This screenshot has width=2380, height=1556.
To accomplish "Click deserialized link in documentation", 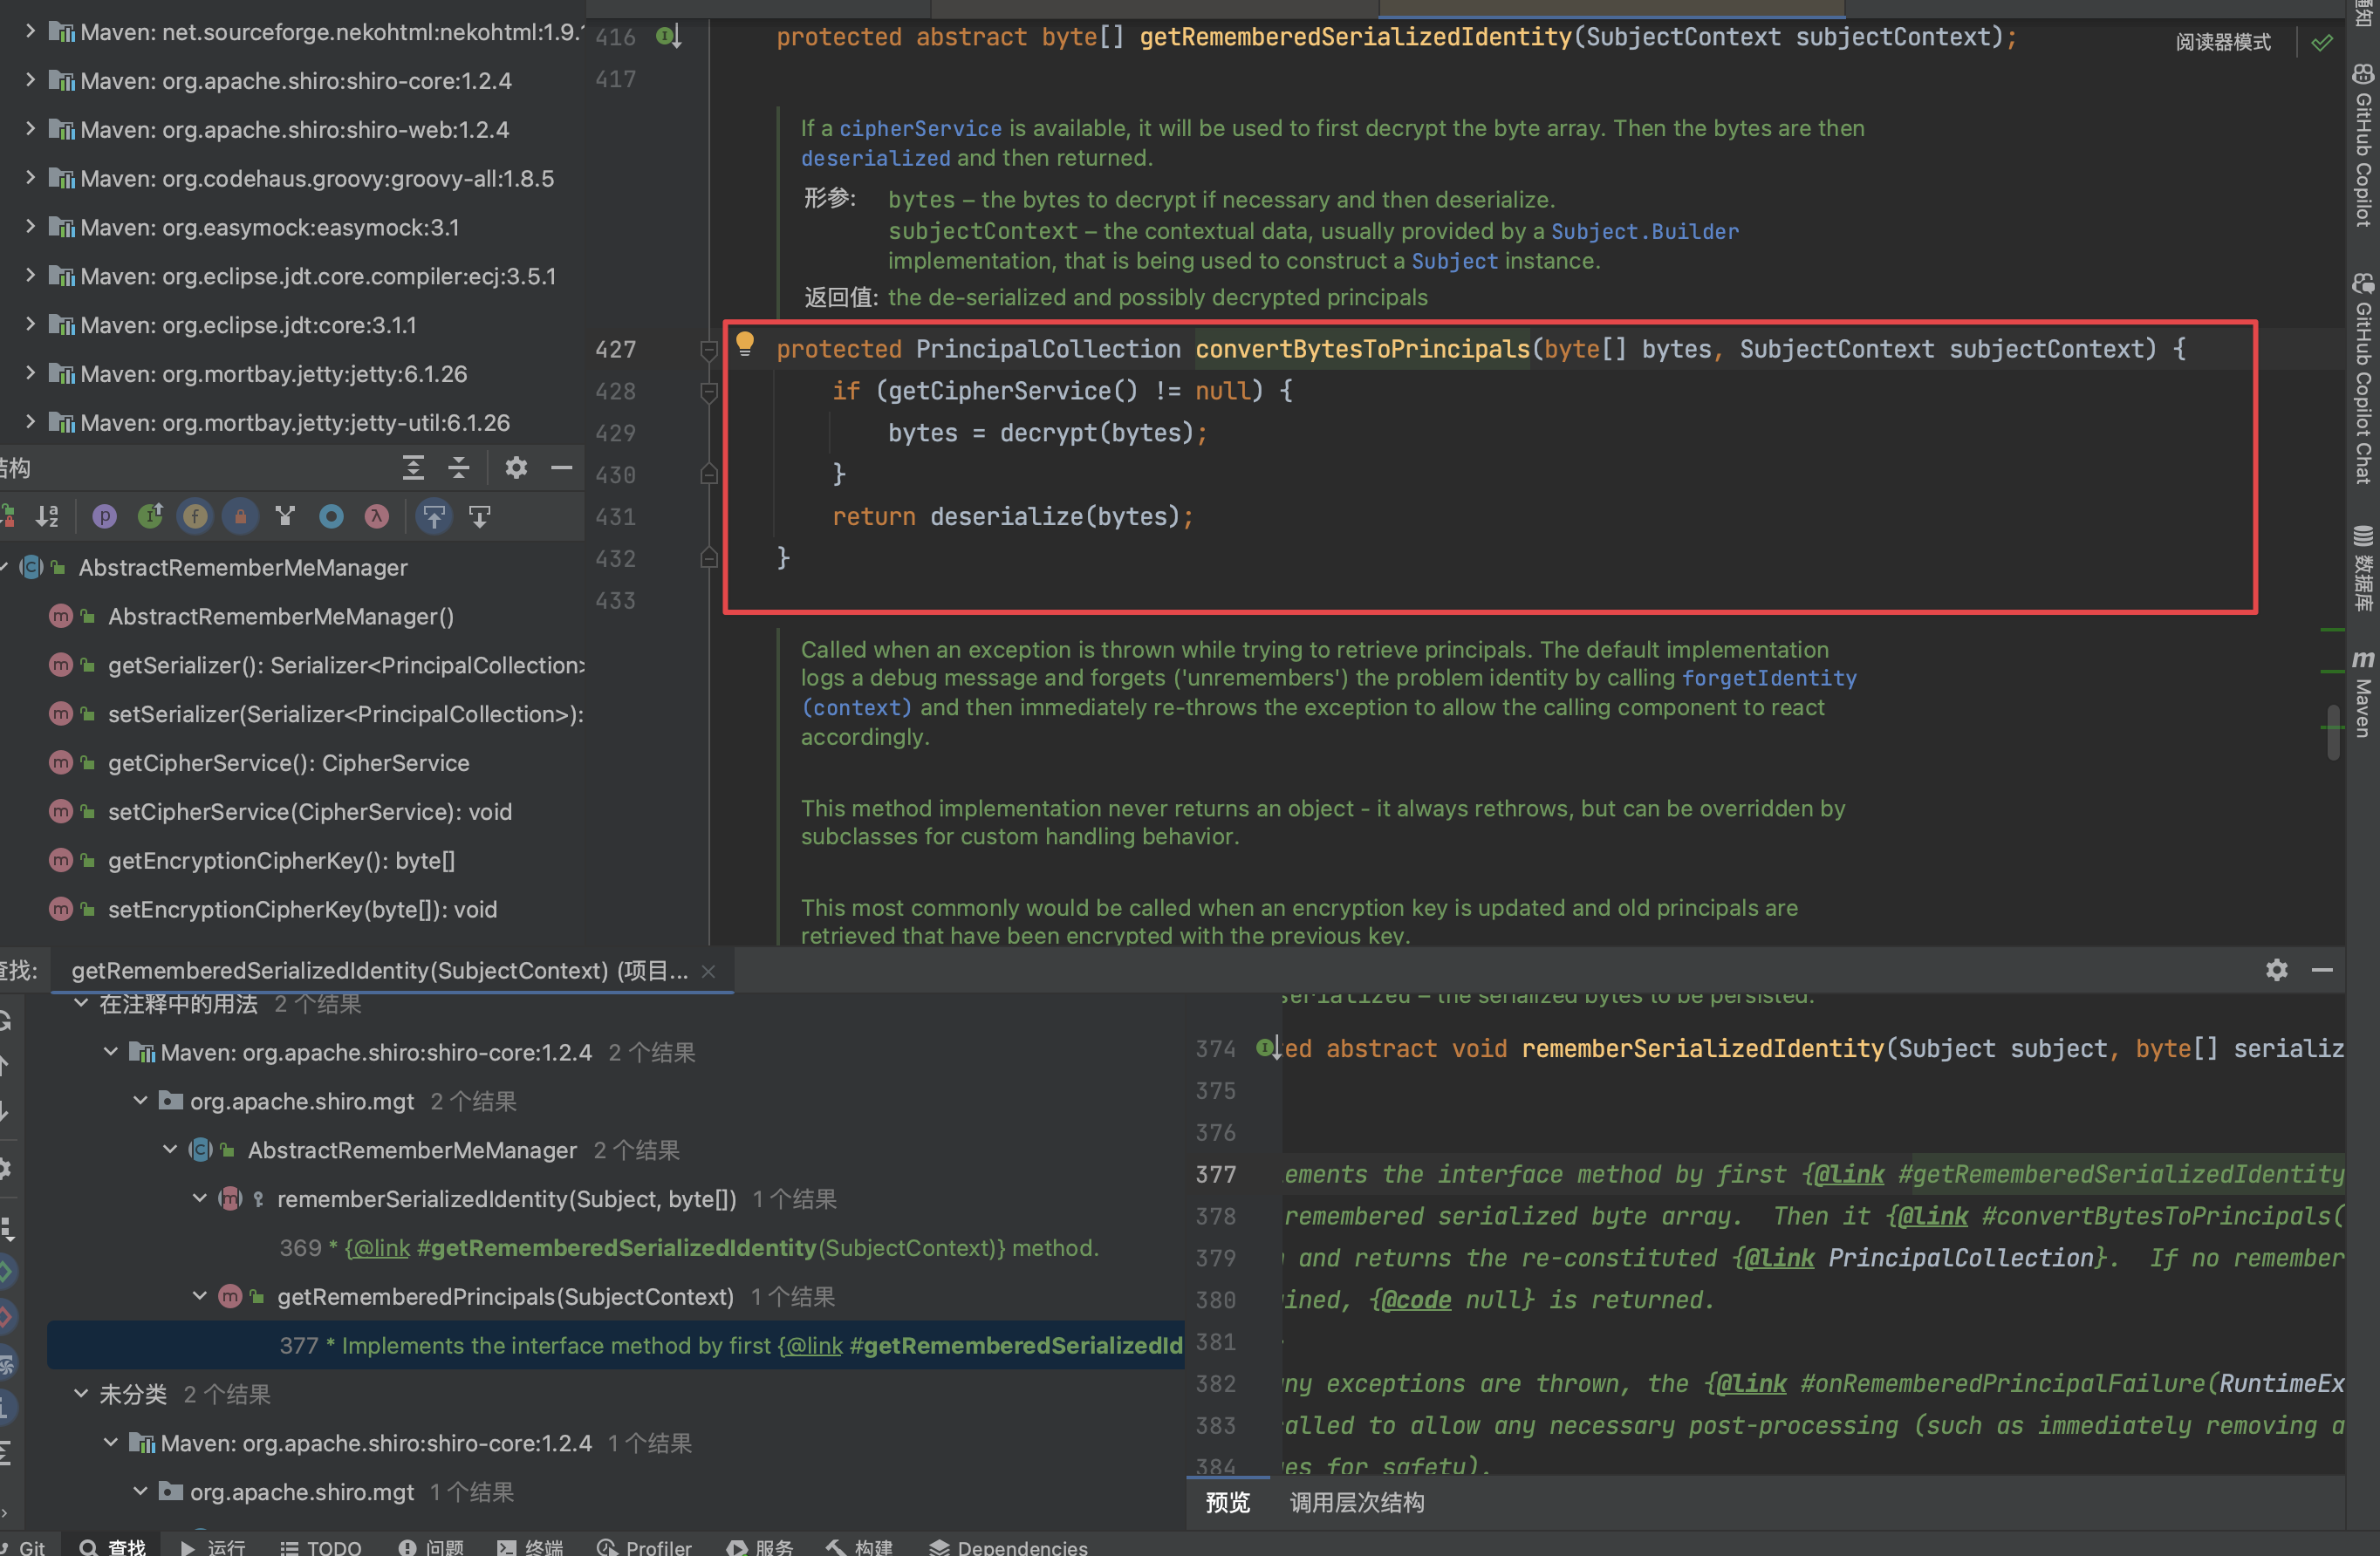I will pos(875,158).
